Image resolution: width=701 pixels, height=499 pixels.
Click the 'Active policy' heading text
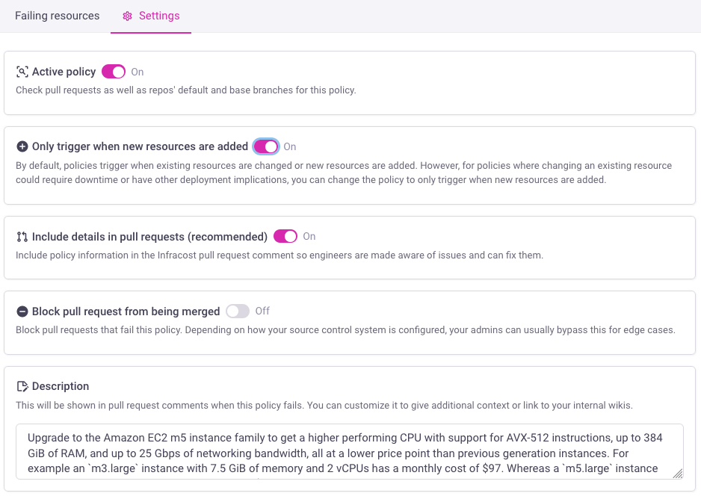[64, 72]
